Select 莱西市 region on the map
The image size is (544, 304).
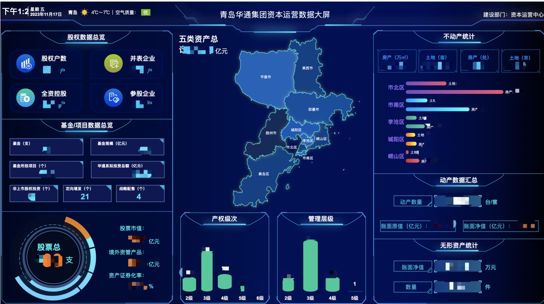(x=307, y=68)
